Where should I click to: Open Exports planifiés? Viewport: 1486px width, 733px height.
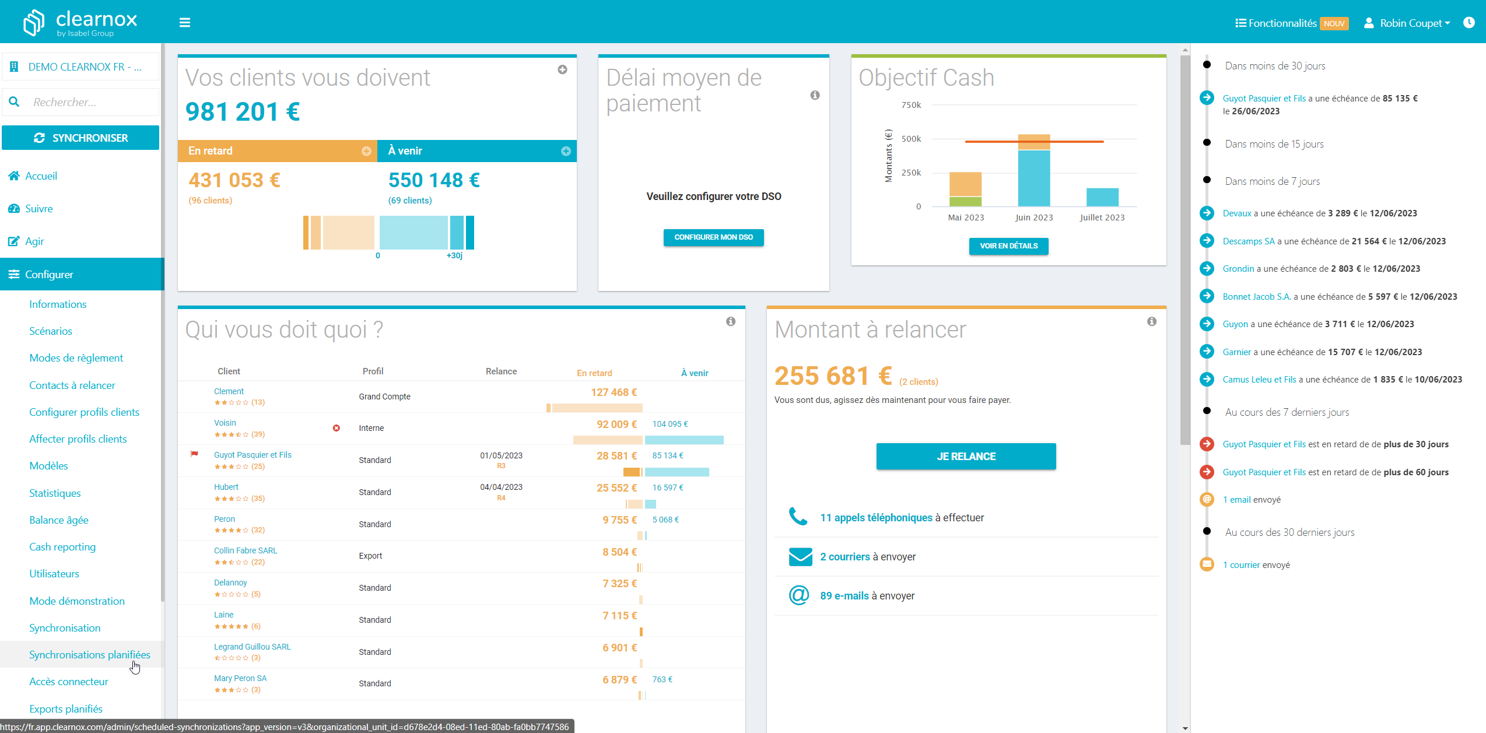pyautogui.click(x=66, y=709)
